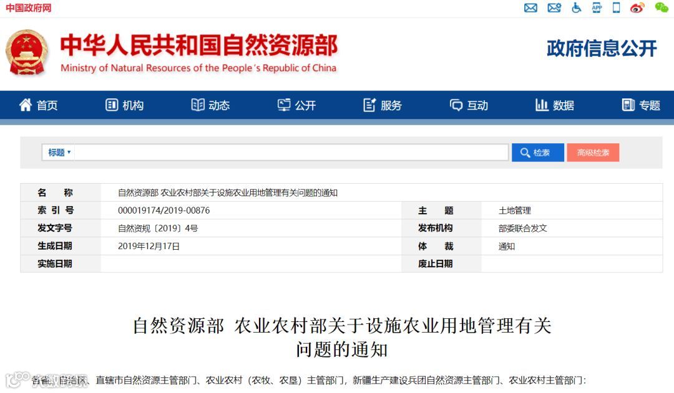
Task: Click the 发布机构 label cell
Action: tap(441, 228)
